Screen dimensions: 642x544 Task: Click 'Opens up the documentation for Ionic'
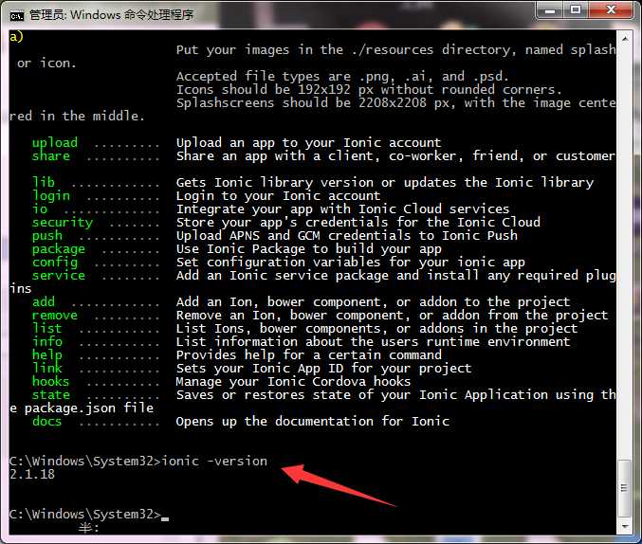coord(313,421)
